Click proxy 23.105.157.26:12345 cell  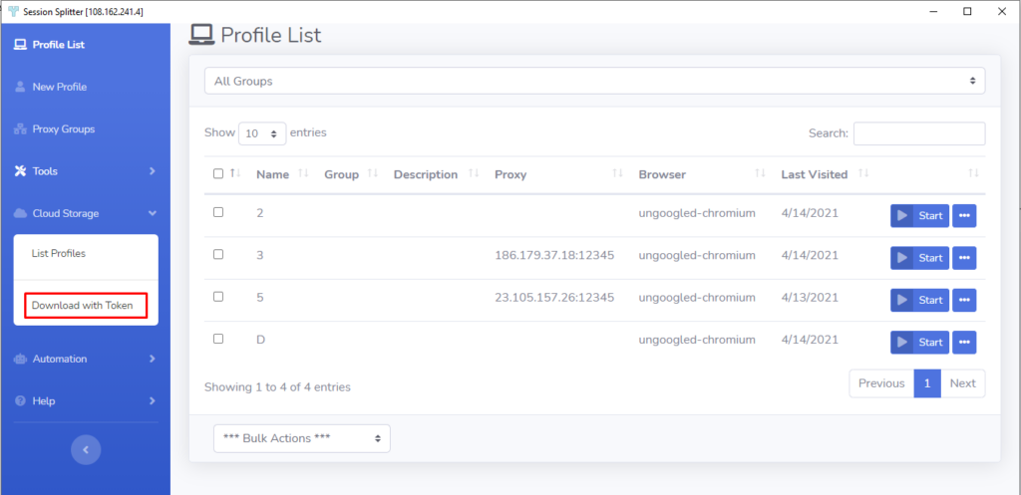(554, 298)
